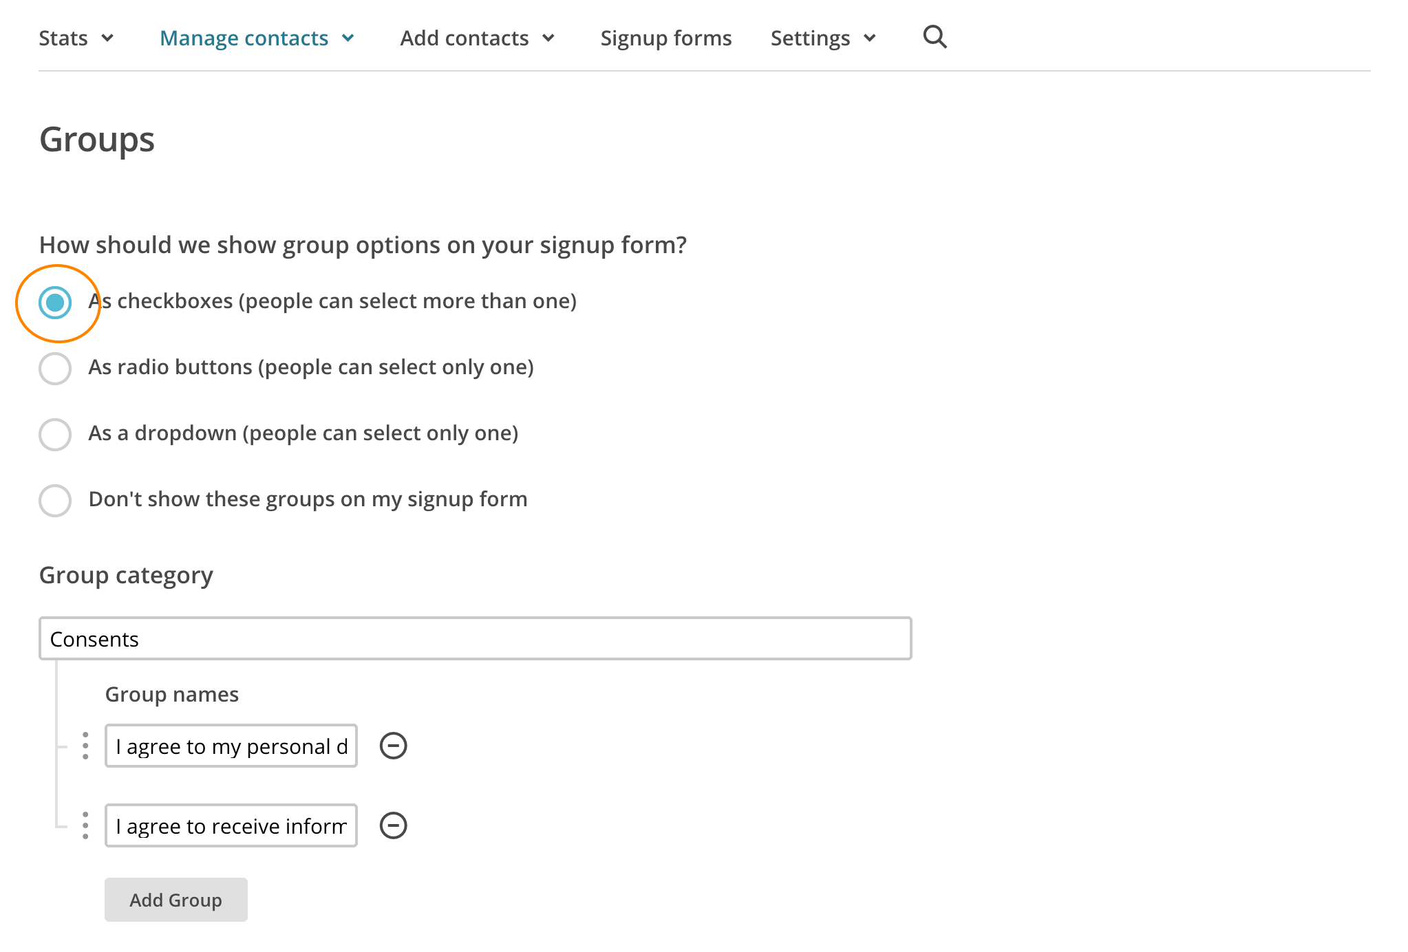Select the checkboxes display option
This screenshot has height=952, width=1408.
56,301
